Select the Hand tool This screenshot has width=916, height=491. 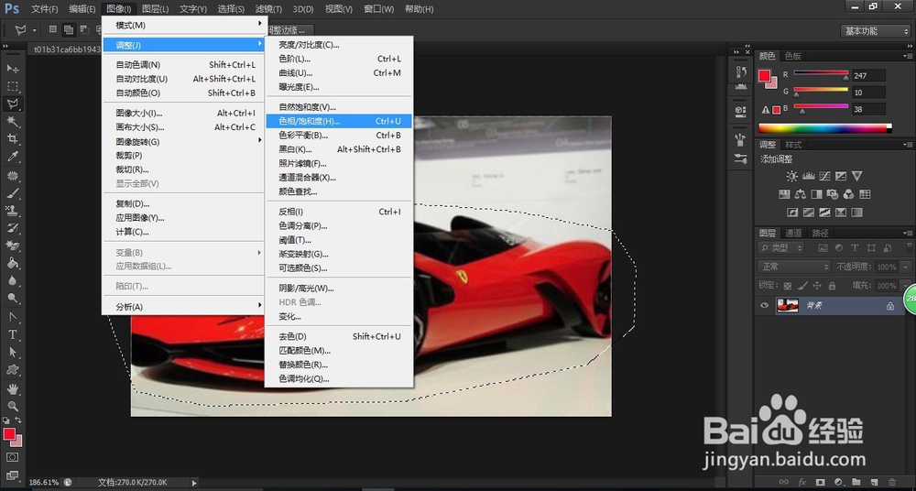tap(12, 388)
